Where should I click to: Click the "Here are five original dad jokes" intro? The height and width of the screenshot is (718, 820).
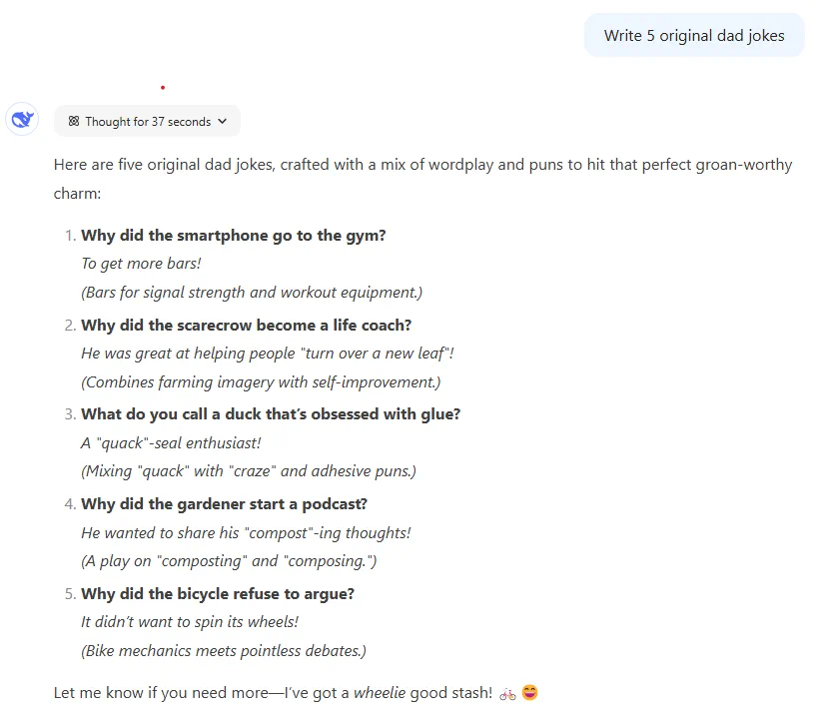[x=422, y=165]
